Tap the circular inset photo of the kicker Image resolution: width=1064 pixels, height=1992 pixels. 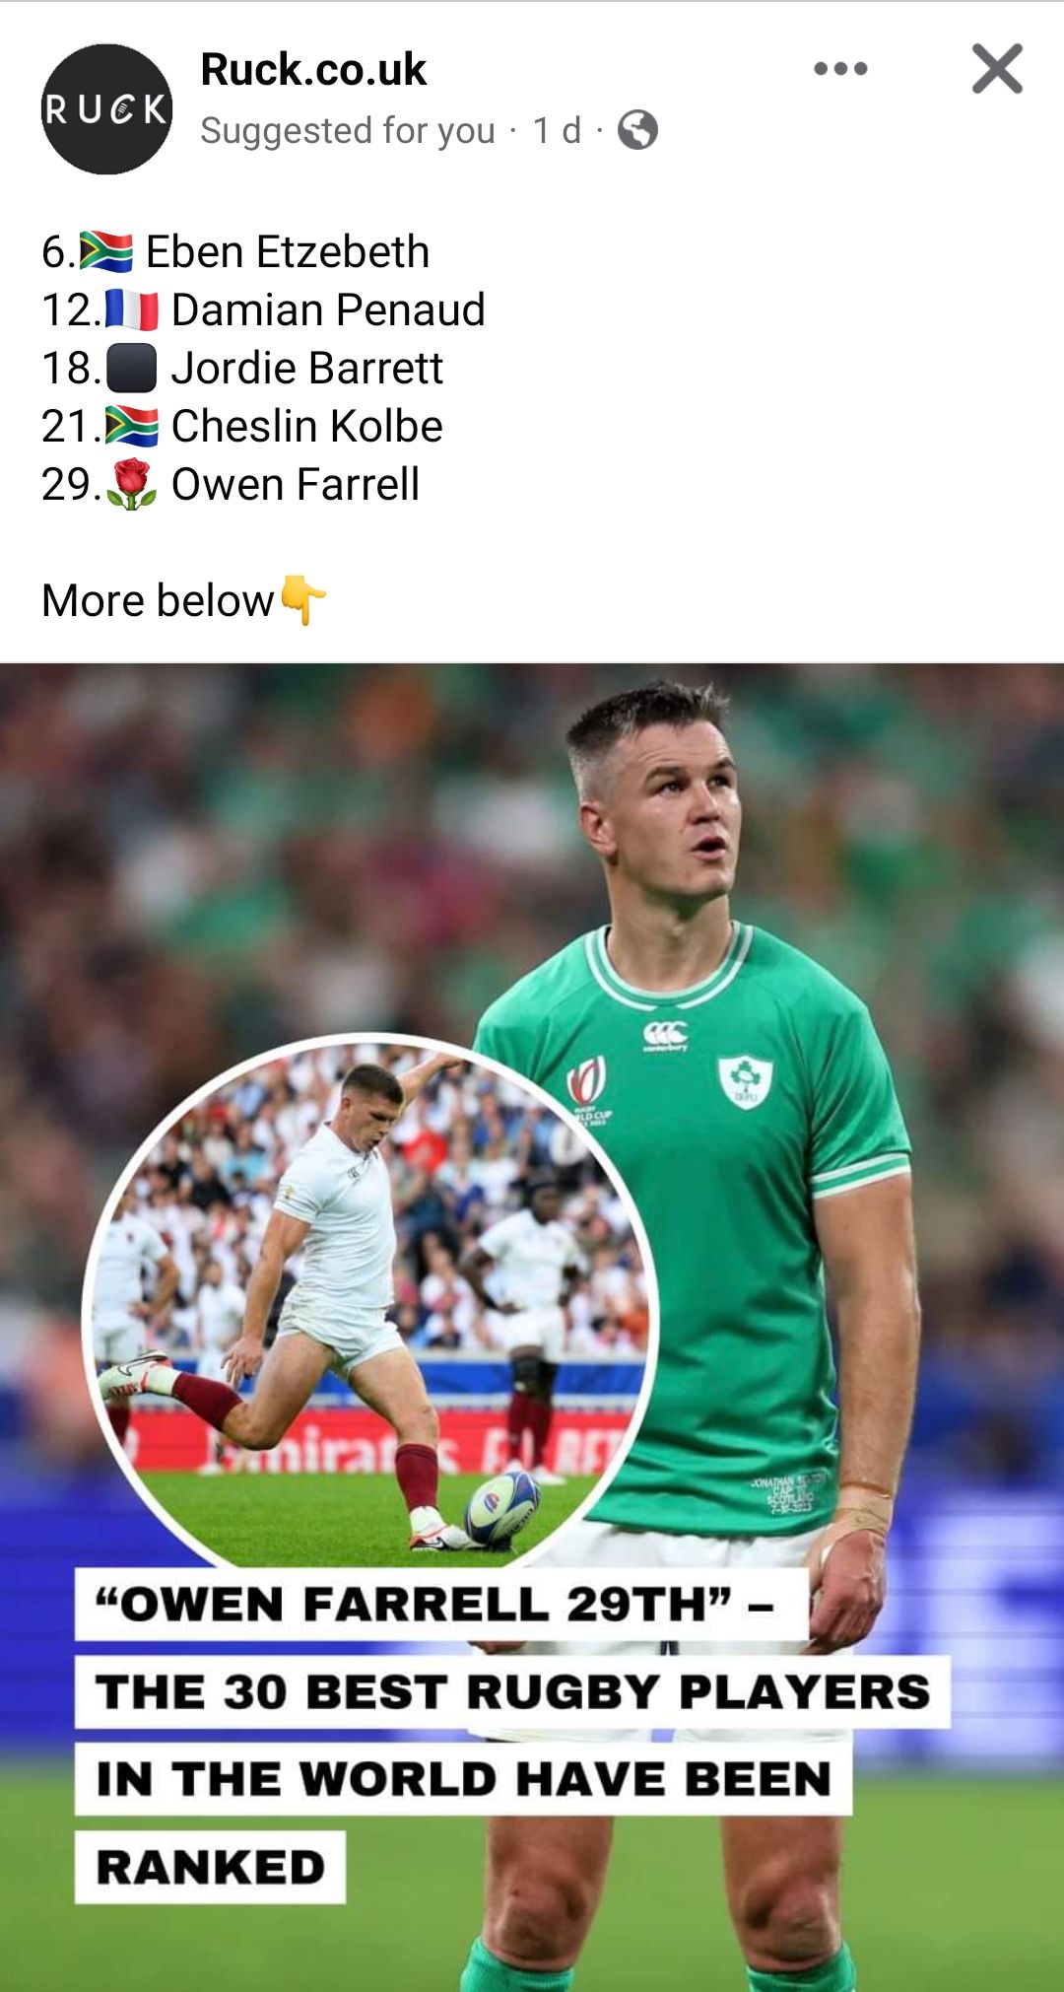pos(368,1303)
